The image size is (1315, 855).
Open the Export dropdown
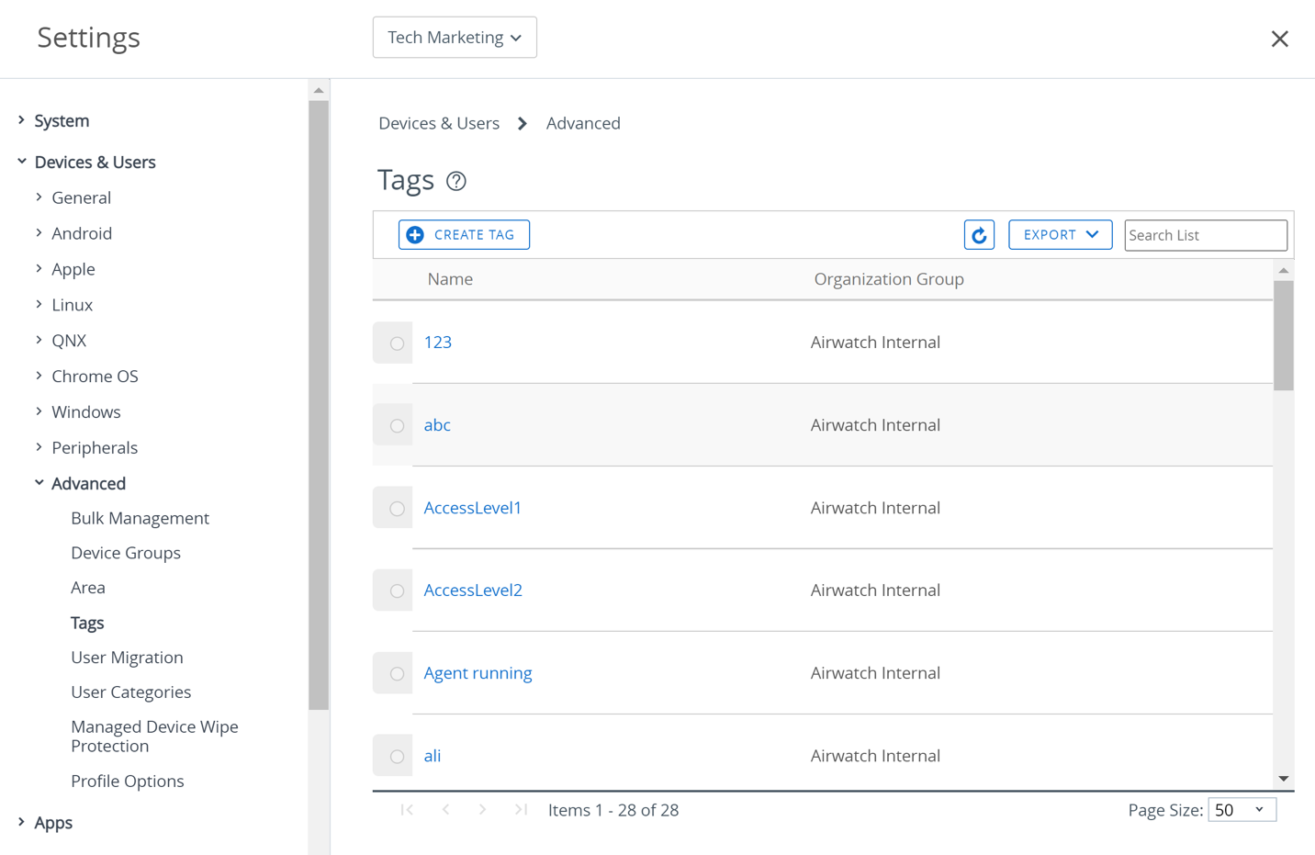1060,234
